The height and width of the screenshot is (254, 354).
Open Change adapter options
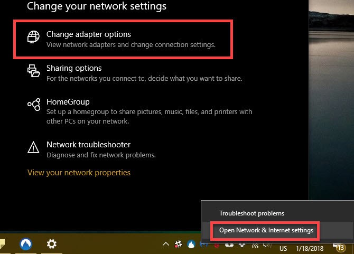(123, 39)
